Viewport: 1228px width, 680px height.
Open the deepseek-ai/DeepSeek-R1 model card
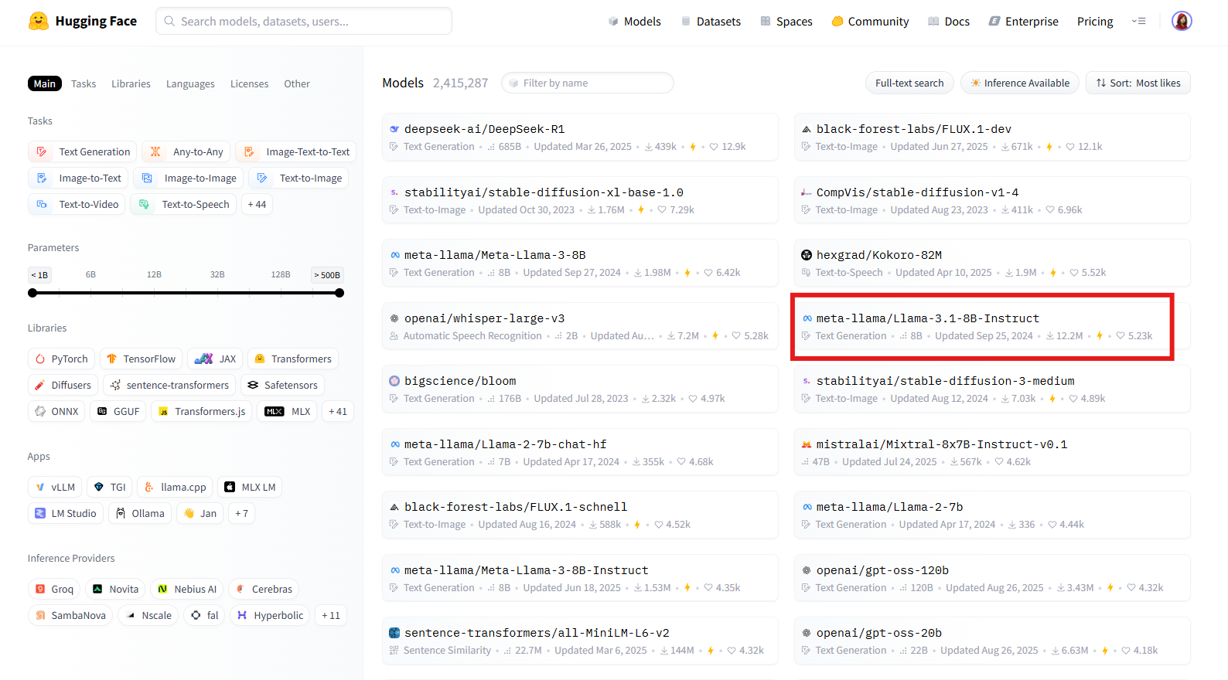(x=580, y=137)
